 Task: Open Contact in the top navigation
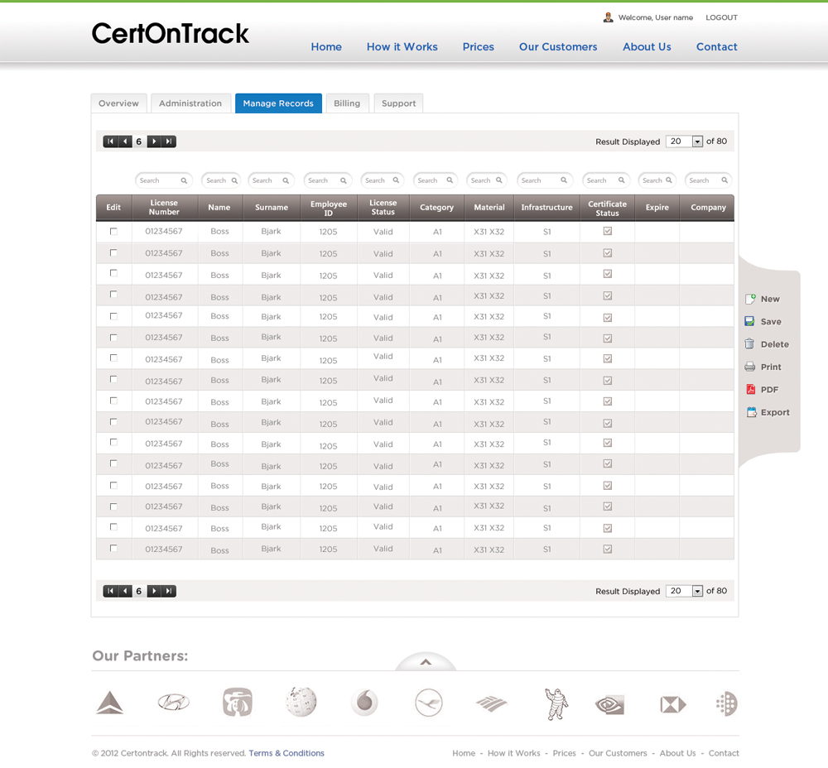click(716, 47)
